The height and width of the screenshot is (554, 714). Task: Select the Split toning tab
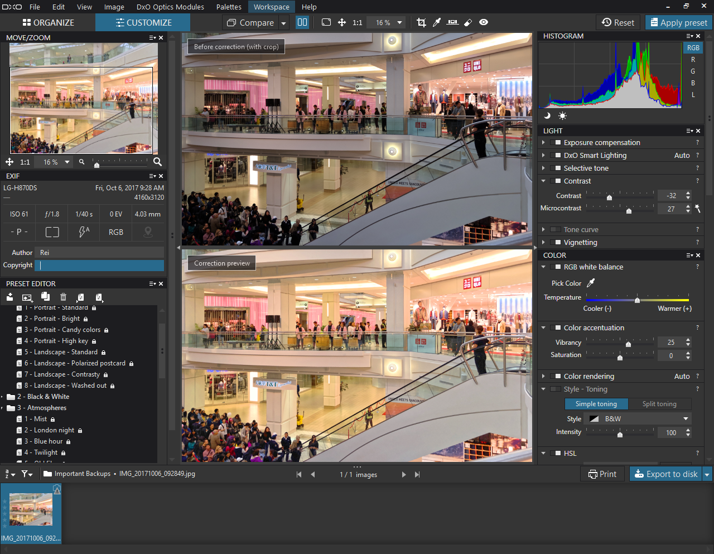(659, 404)
